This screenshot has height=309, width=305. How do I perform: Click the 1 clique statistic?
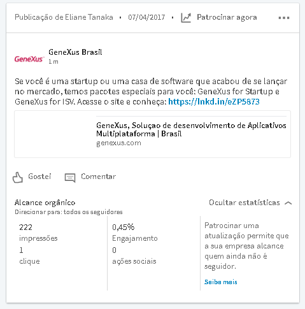(29, 255)
